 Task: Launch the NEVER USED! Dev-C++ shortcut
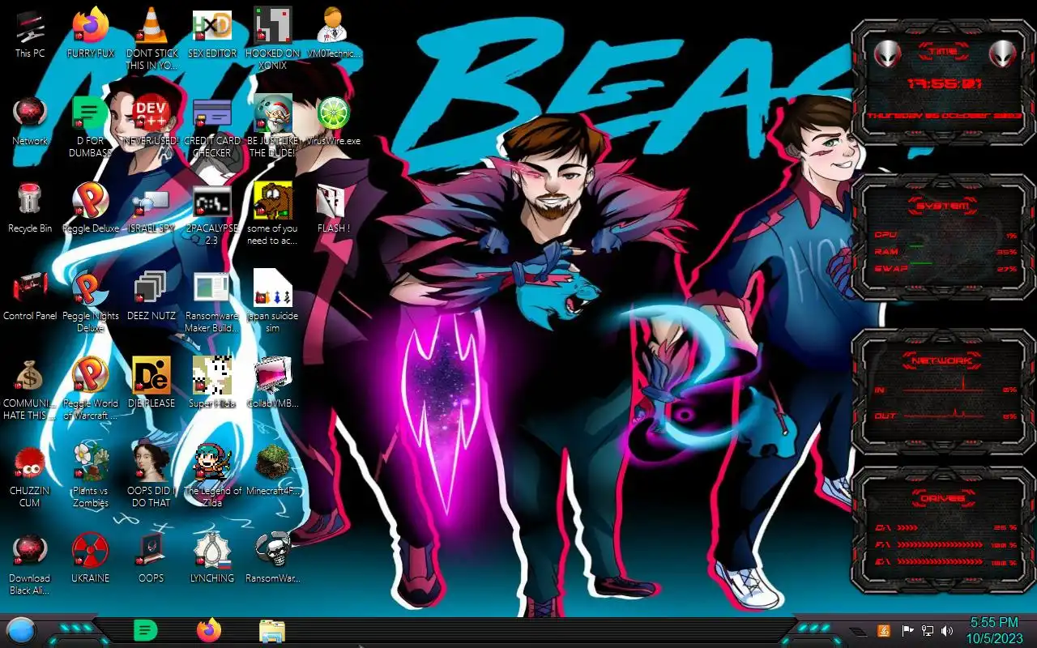[151, 122]
